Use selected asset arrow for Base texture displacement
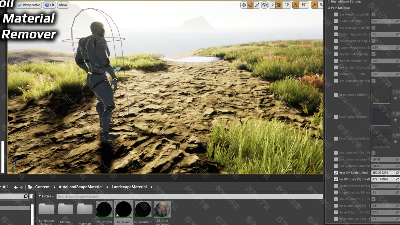The height and width of the screenshot is (225, 400). [x=395, y=142]
